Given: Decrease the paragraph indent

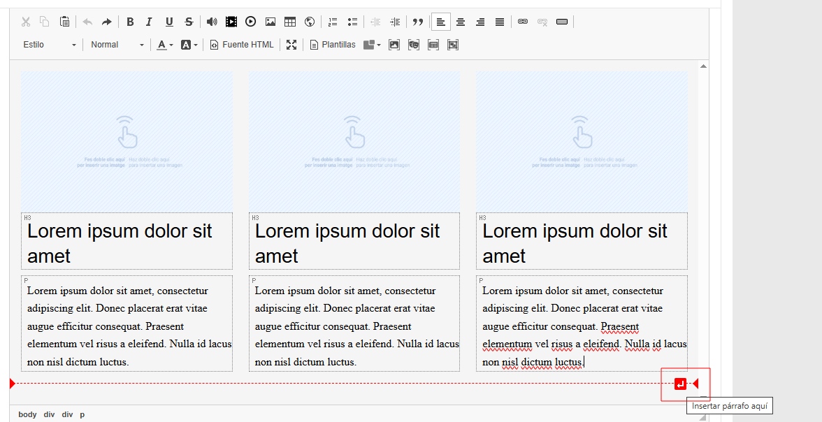Looking at the screenshot, I should [375, 22].
